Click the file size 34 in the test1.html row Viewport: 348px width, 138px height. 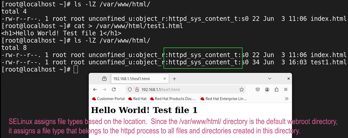[x=256, y=62]
